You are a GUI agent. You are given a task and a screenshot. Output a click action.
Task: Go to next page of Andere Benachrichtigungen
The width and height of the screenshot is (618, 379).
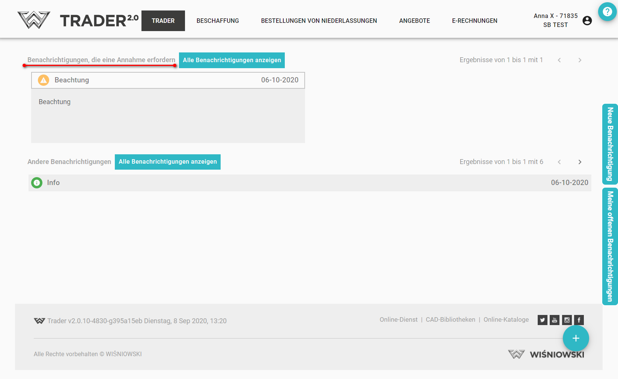click(x=580, y=162)
